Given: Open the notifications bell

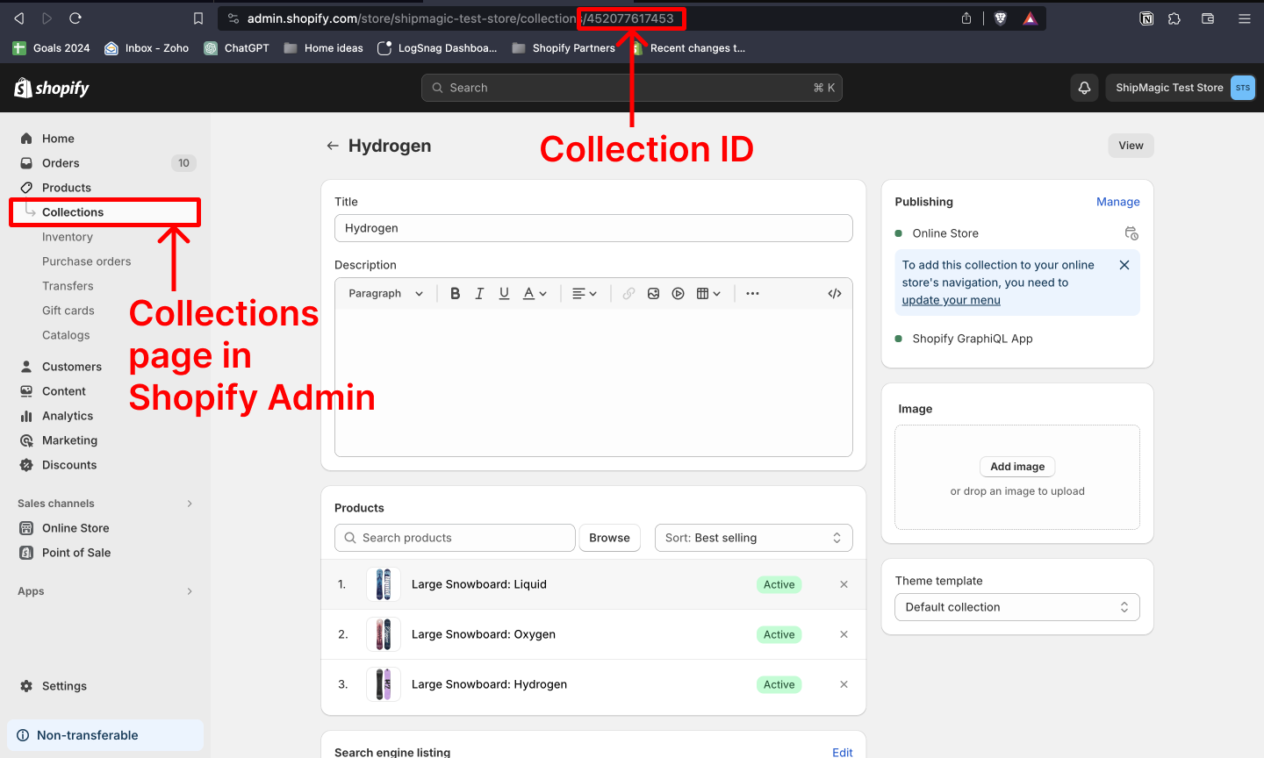Looking at the screenshot, I should point(1085,88).
